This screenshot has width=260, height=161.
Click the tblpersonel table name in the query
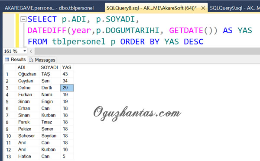pyautogui.click(x=79, y=41)
